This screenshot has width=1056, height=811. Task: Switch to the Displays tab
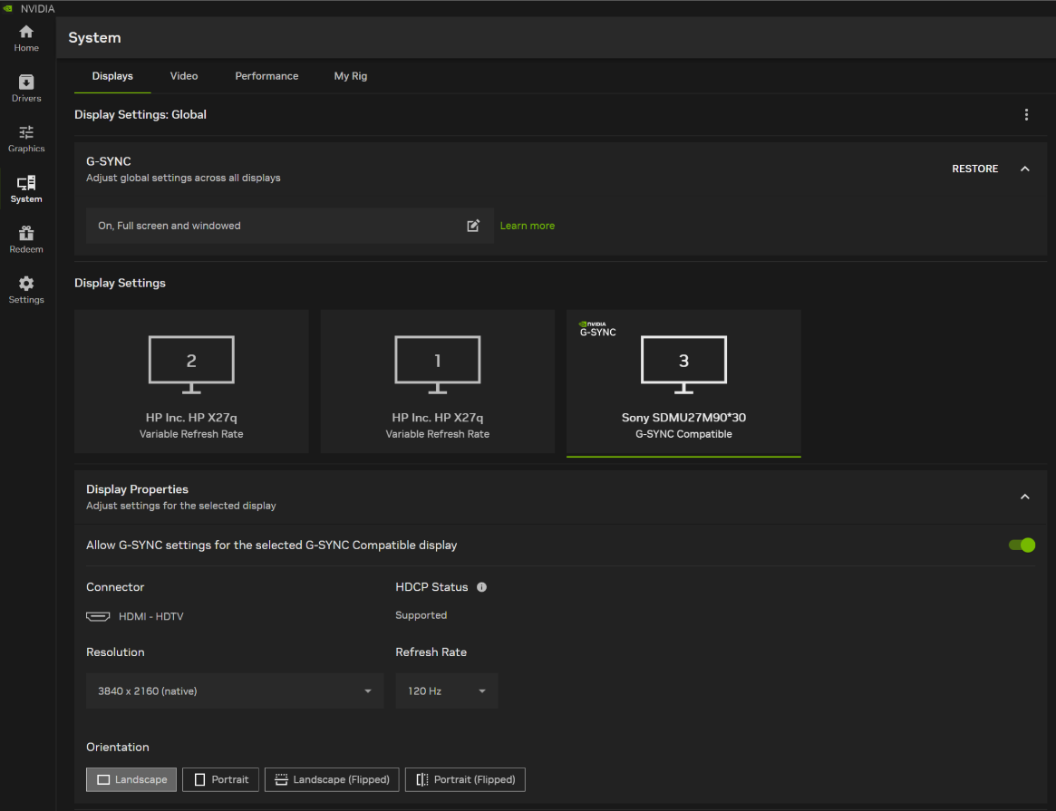[x=112, y=76]
